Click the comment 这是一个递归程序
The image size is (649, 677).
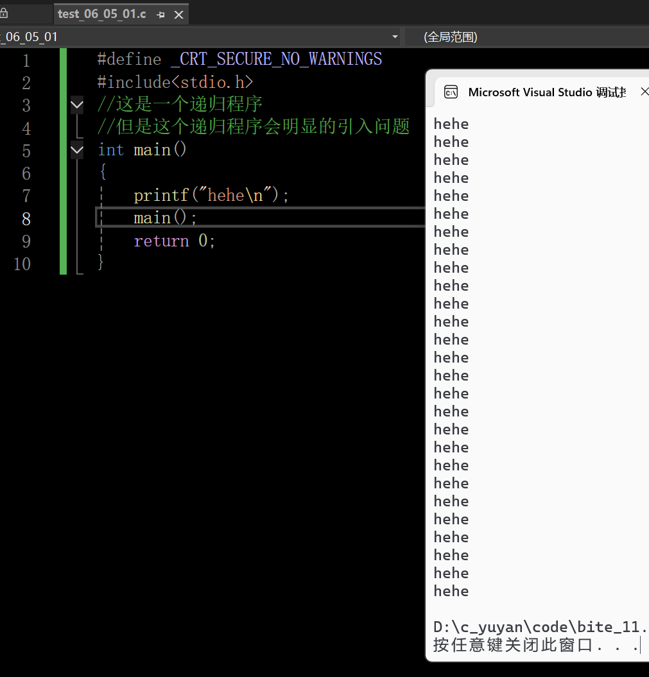coord(180,104)
